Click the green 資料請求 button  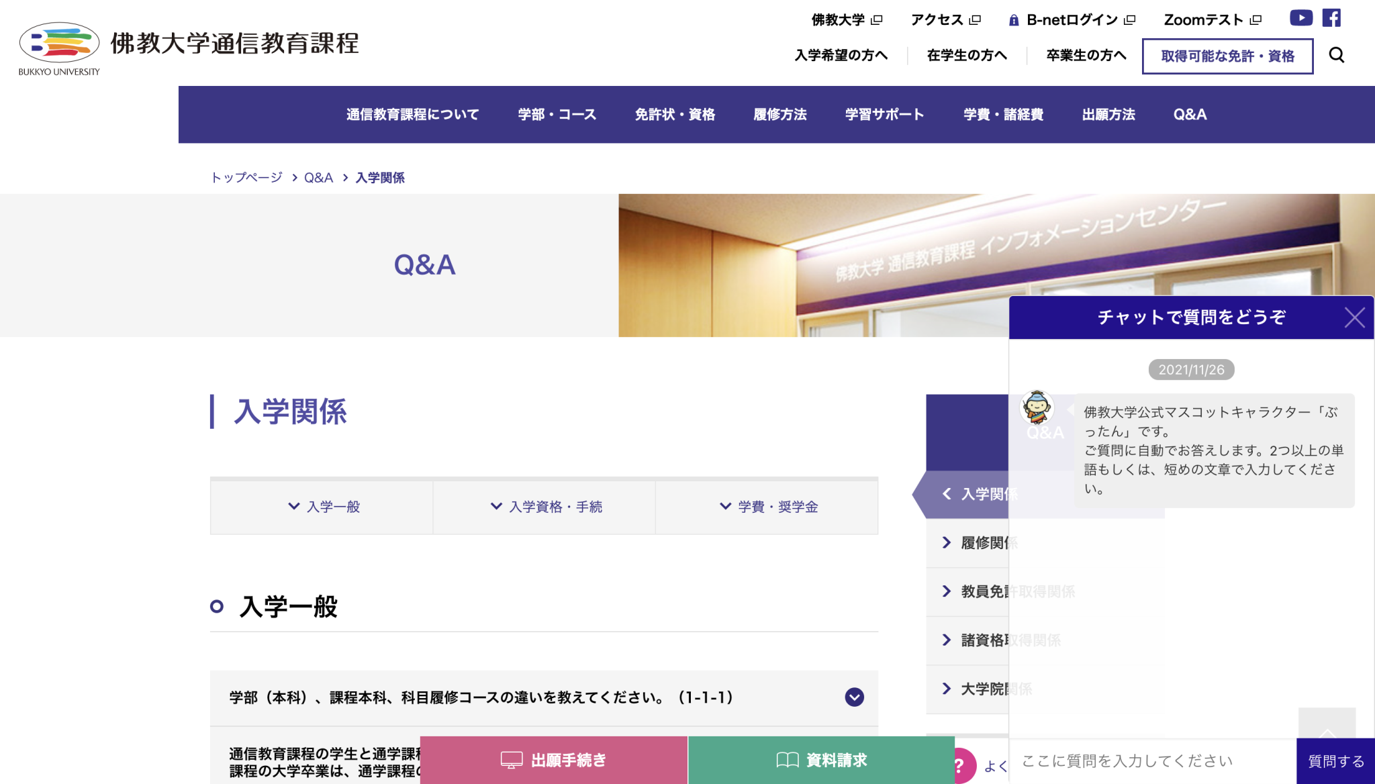[821, 760]
